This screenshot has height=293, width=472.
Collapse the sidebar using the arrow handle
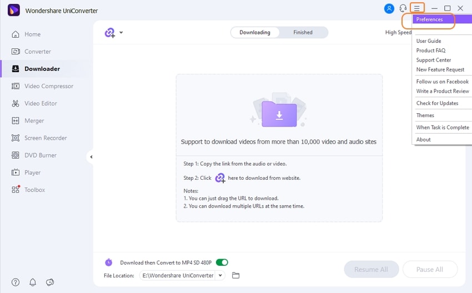(x=91, y=156)
